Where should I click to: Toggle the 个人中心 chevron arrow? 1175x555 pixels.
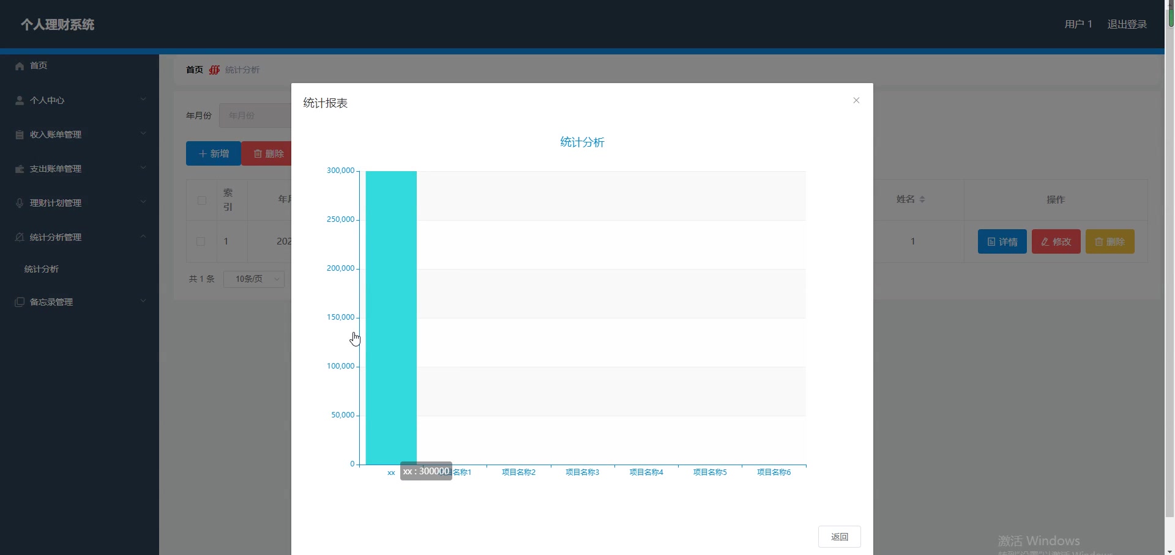pyautogui.click(x=143, y=99)
